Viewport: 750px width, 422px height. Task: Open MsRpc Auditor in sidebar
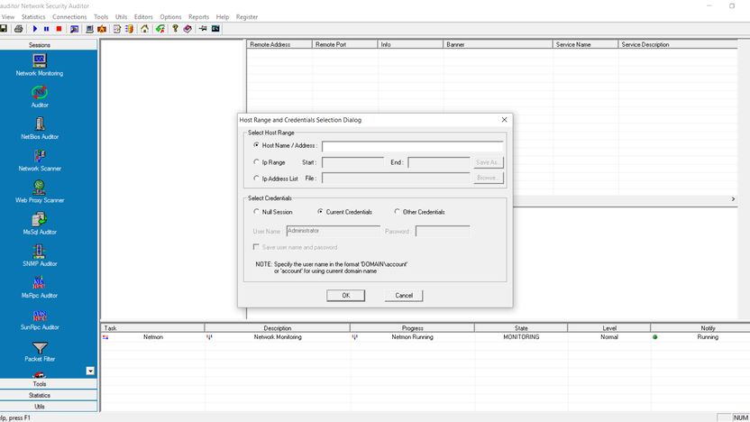coord(40,287)
